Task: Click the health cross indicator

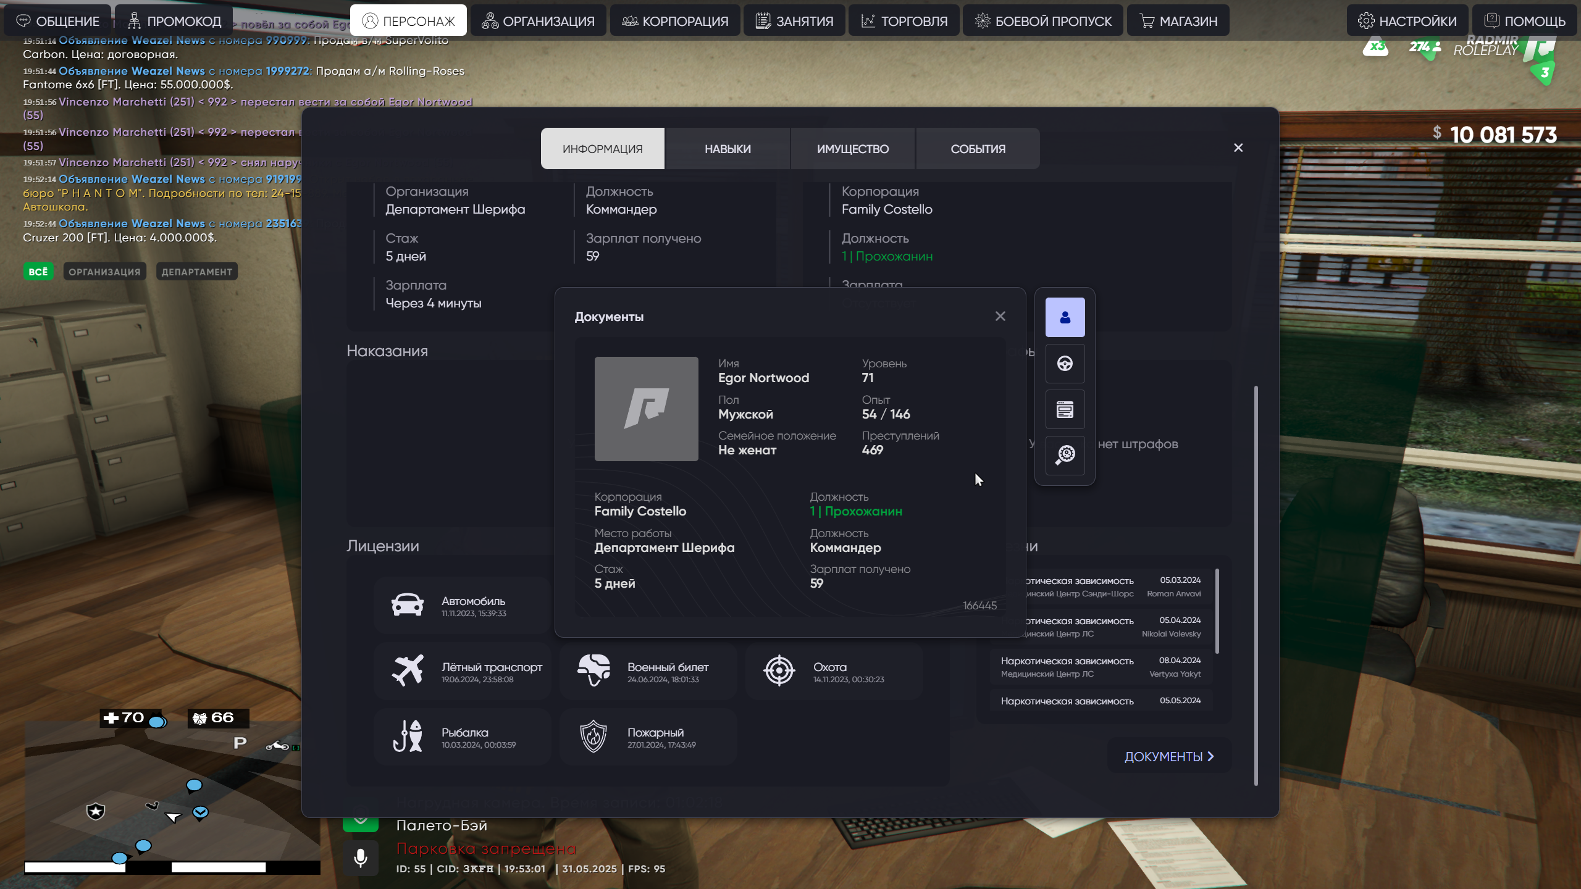Action: click(111, 718)
